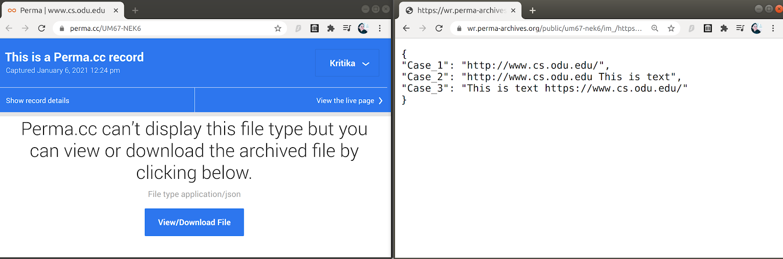
Task: Open the Chrome three-dot menu in the archive window
Action: (x=773, y=28)
